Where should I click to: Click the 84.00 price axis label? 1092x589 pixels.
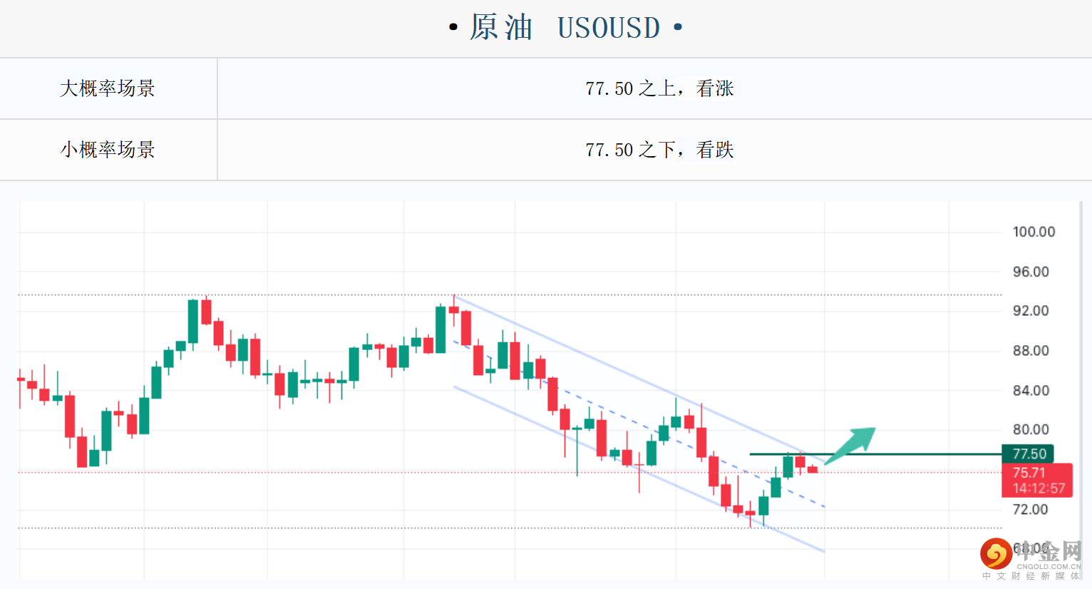click(x=1031, y=390)
